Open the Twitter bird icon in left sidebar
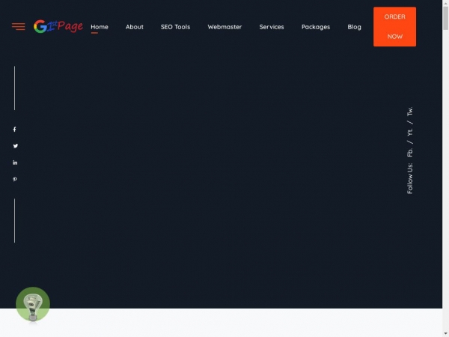The image size is (449, 337). click(x=14, y=146)
